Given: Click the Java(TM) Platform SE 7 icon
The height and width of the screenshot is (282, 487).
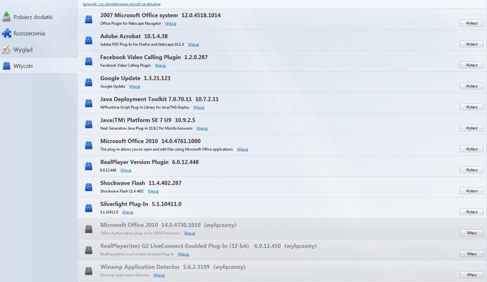Looking at the screenshot, I should point(88,124).
